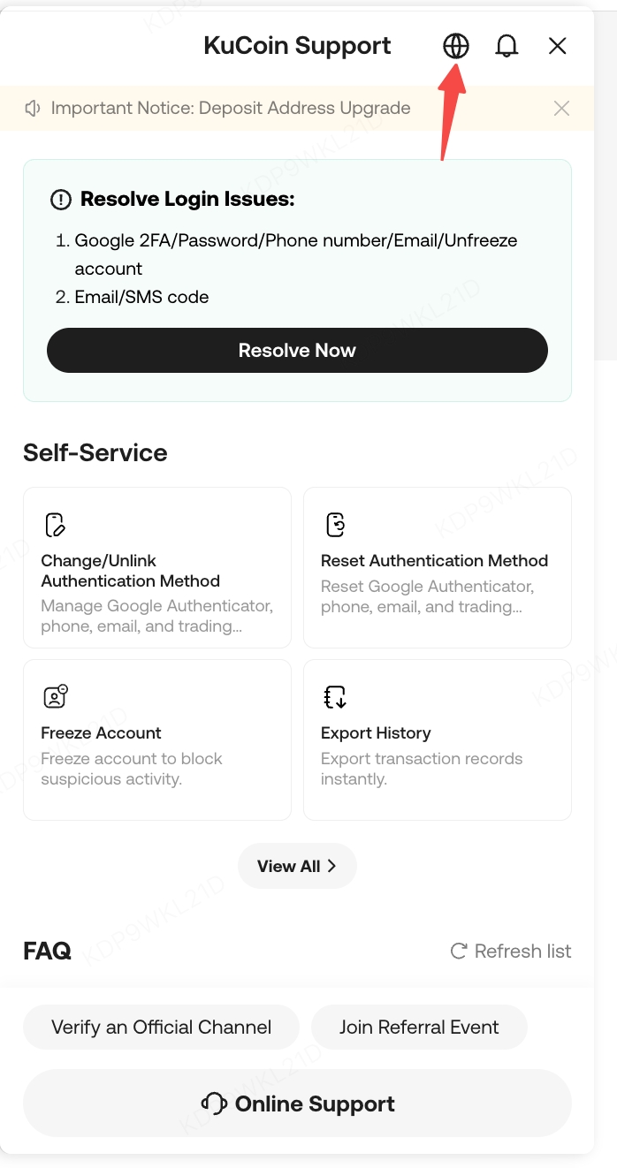Click the speaker announcement icon
The height and width of the screenshot is (1168, 617).
click(x=34, y=109)
